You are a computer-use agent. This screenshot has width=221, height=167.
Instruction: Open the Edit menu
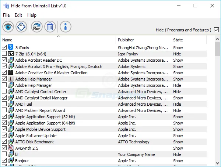tap(18, 15)
